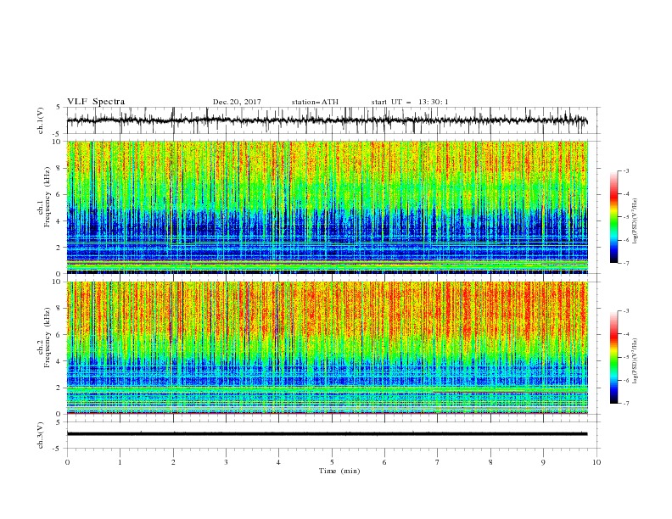Click the lower PSD color bar

(613, 357)
